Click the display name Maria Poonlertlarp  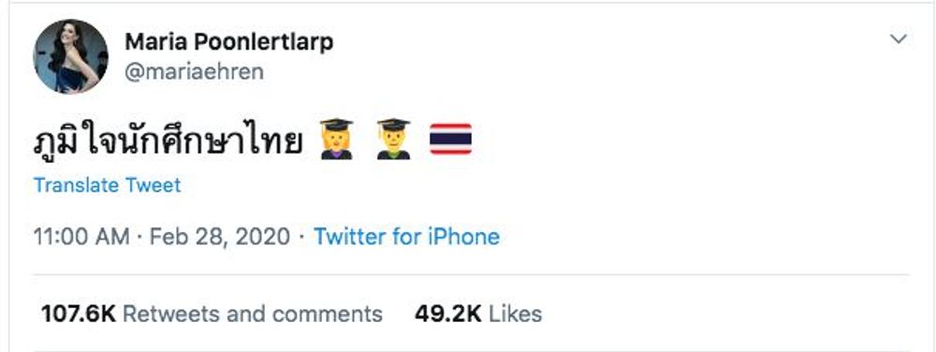[228, 42]
